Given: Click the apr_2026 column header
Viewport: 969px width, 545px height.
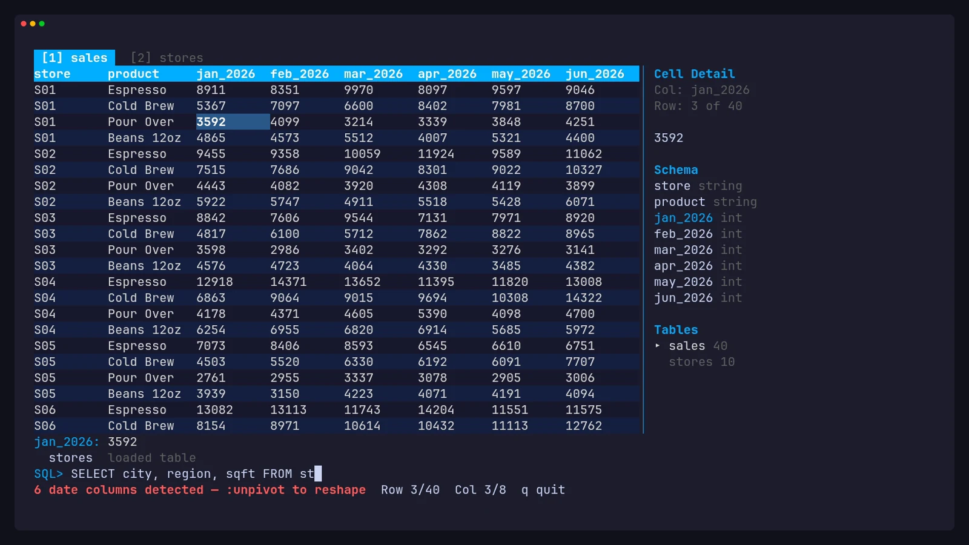Looking at the screenshot, I should point(448,74).
